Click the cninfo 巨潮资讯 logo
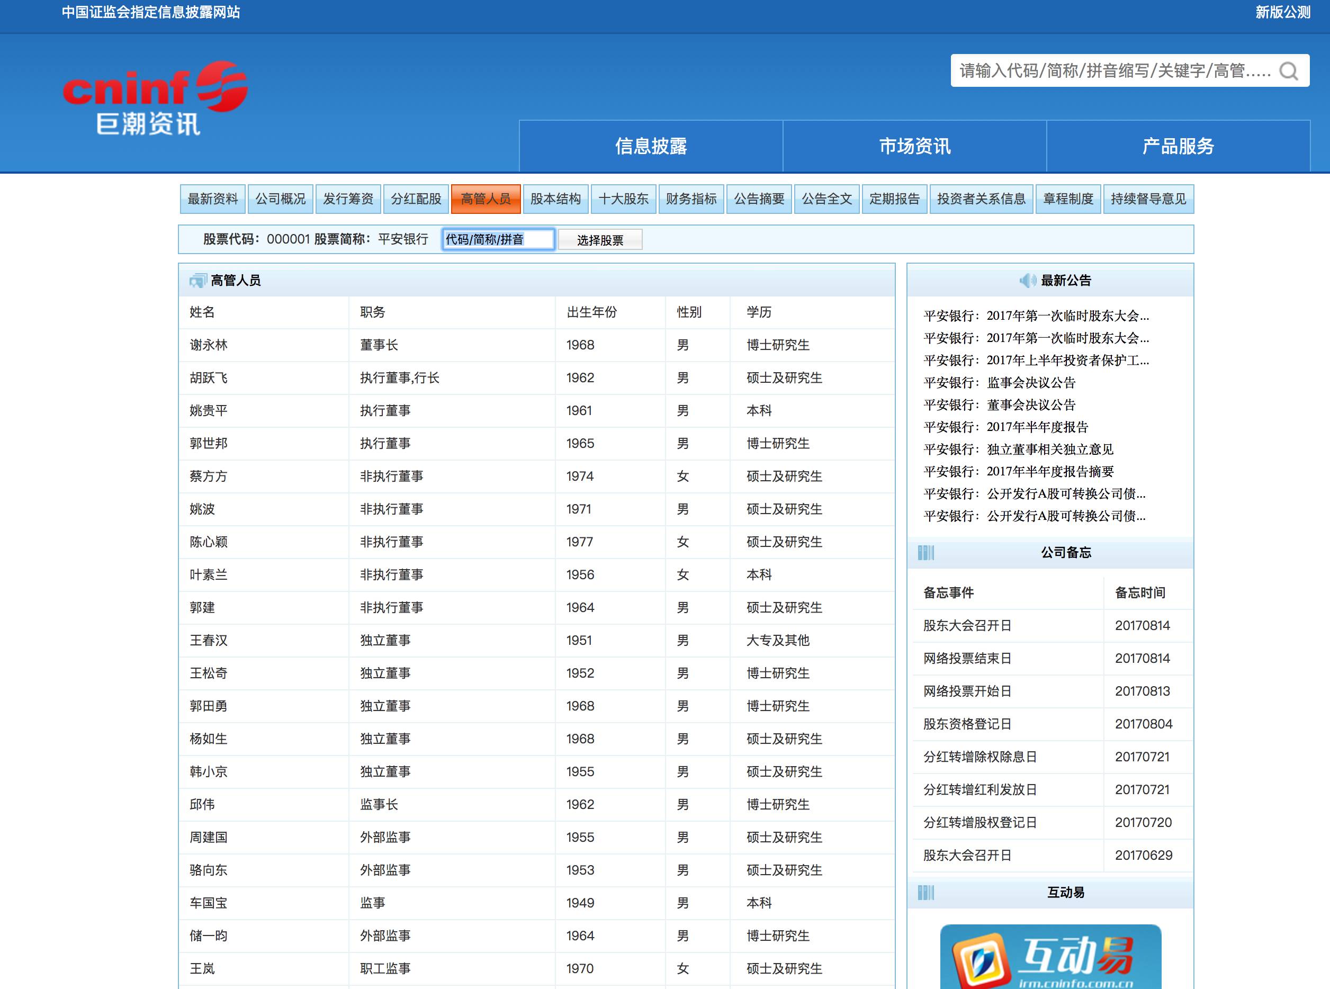The width and height of the screenshot is (1330, 989). [x=155, y=97]
